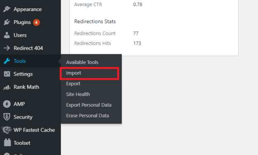This screenshot has width=258, height=155.
Task: Select Export Personal Data submenu entry
Action: click(x=89, y=105)
